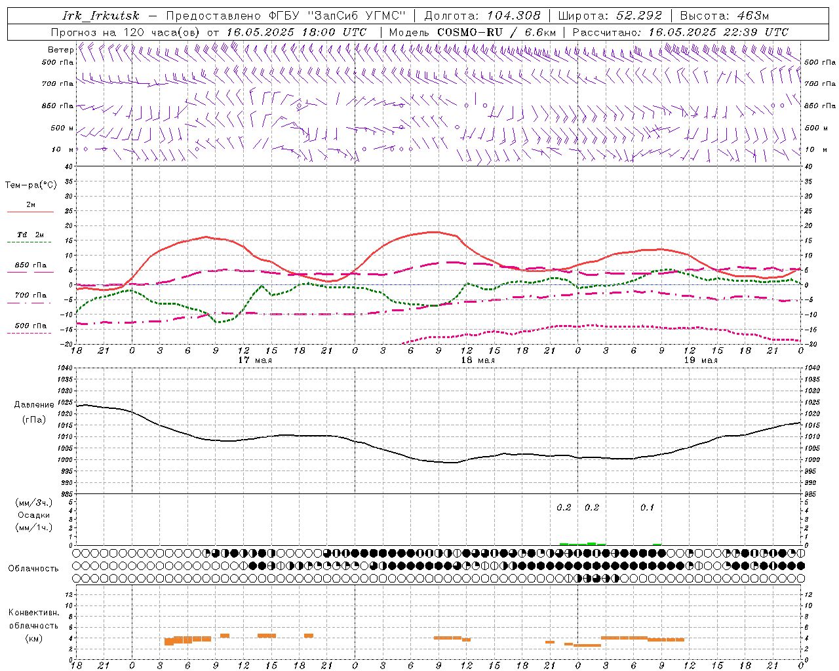This screenshot has width=839, height=671.
Task: Click the Irk_Irkutsk station title
Action: coord(101,16)
